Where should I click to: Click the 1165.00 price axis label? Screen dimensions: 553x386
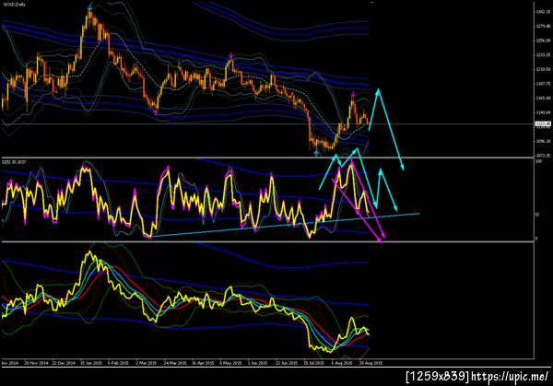[543, 98]
